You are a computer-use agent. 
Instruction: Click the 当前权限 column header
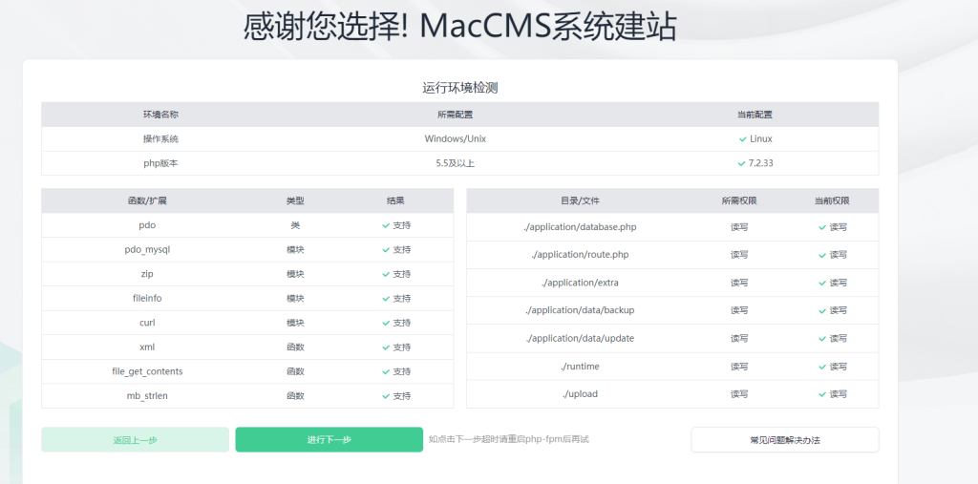click(832, 200)
